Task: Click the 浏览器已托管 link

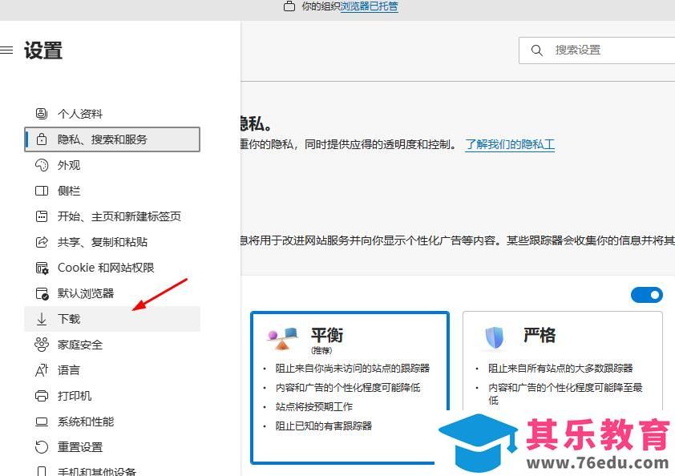Action: point(370,6)
